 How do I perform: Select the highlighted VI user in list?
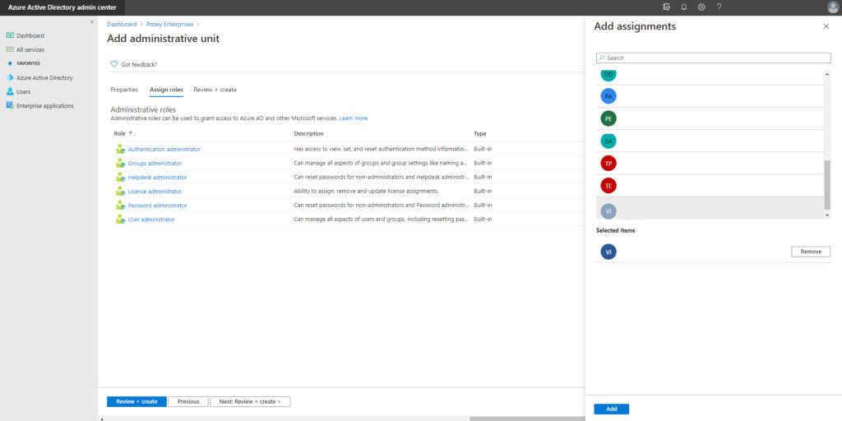point(710,208)
